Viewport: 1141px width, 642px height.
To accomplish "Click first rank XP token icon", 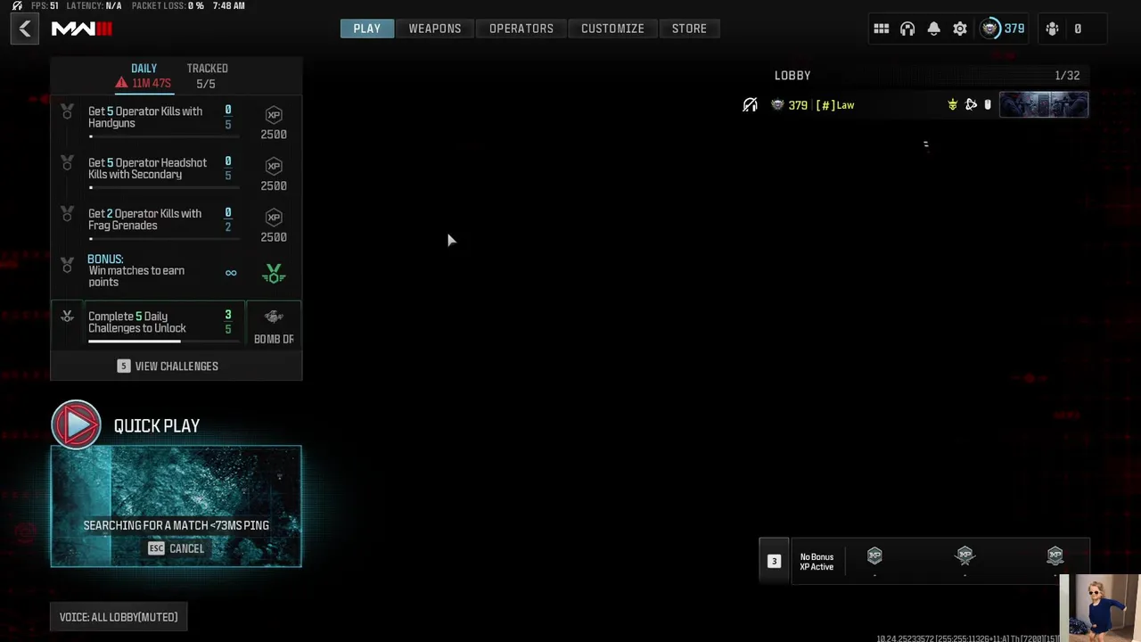I will (874, 556).
